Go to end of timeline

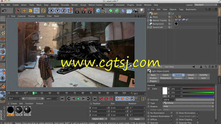pyautogui.click(x=95, y=99)
